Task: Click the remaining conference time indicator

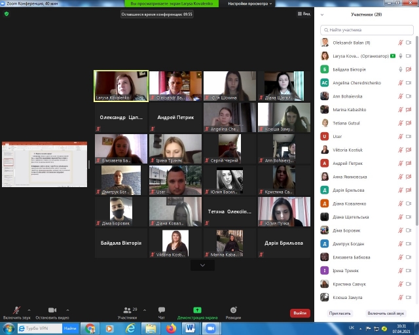Action: (x=157, y=14)
